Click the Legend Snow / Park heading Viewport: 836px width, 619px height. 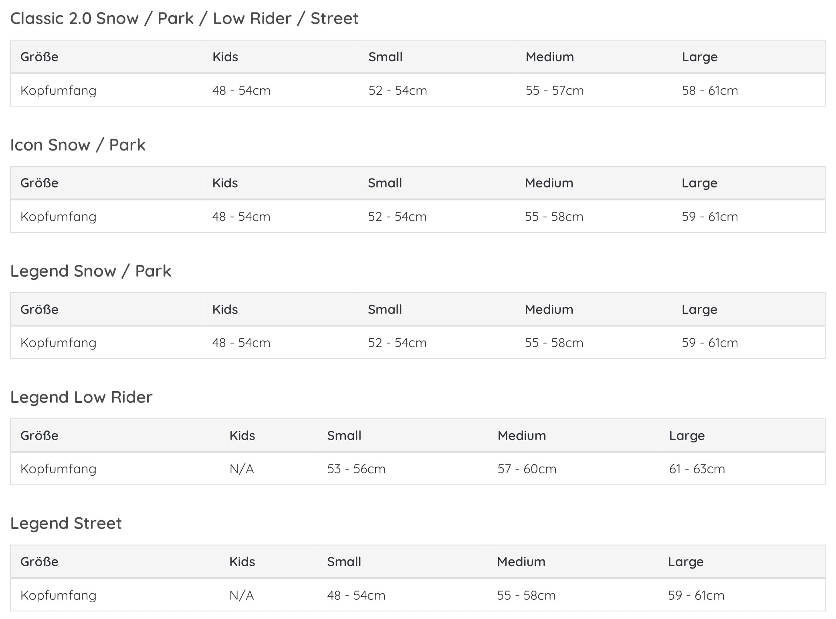click(x=91, y=271)
